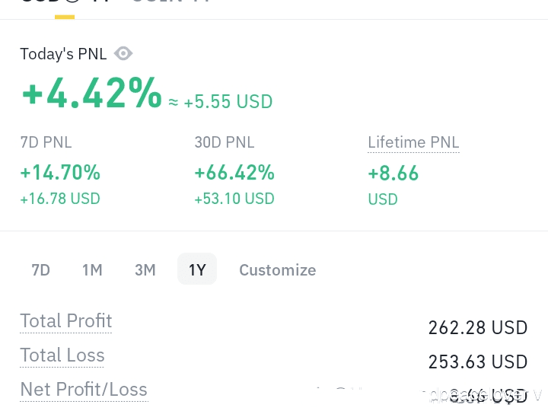
Task: Switch to the 1M time range
Action: 92,269
